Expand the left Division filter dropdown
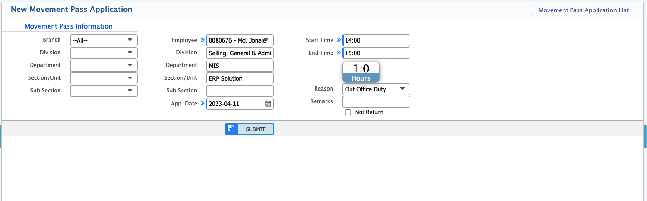The height and width of the screenshot is (201, 647). [104, 53]
